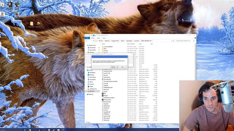
Task: Select Data (D:) in the navigation pane
Action: (x=92, y=91)
